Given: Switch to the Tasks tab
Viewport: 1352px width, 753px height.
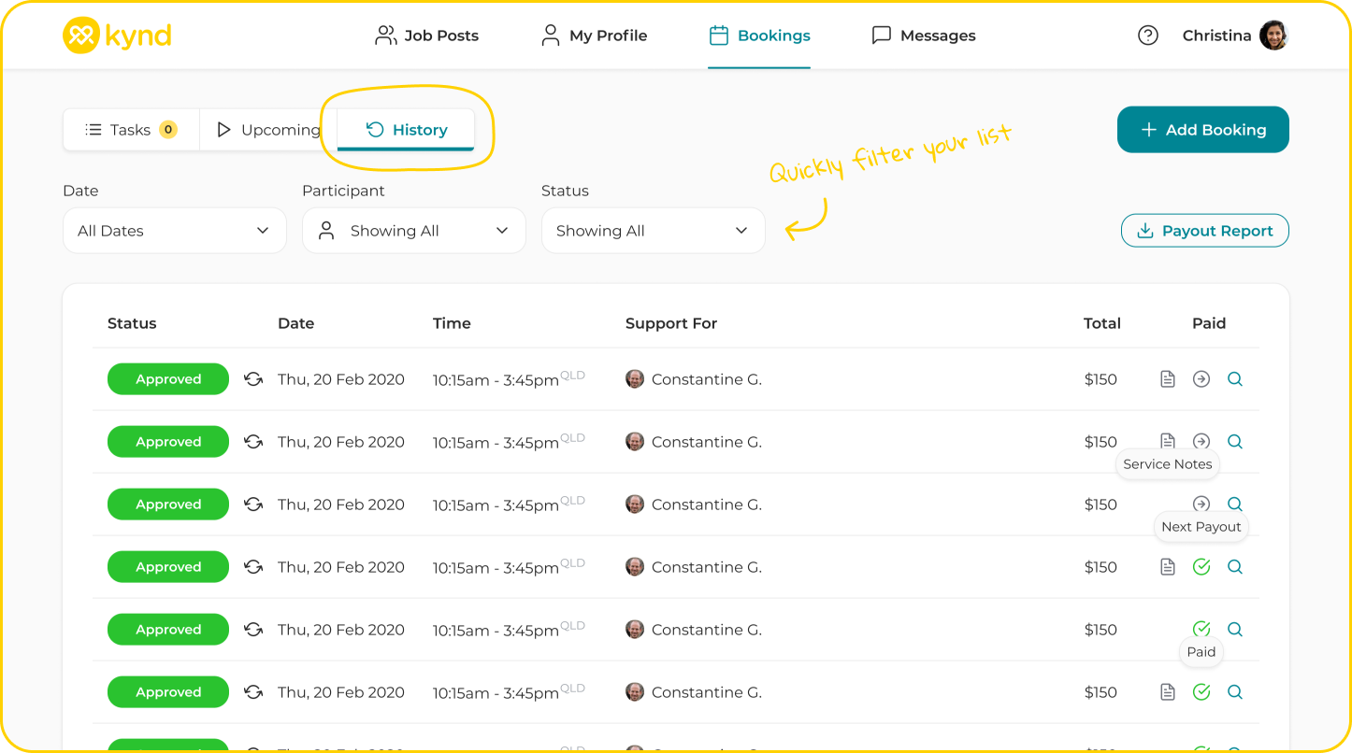Looking at the screenshot, I should pyautogui.click(x=131, y=130).
